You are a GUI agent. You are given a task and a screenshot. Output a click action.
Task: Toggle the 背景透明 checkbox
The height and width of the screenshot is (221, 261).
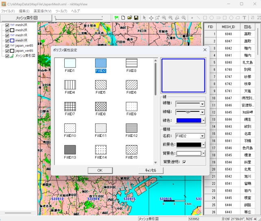click(x=185, y=162)
